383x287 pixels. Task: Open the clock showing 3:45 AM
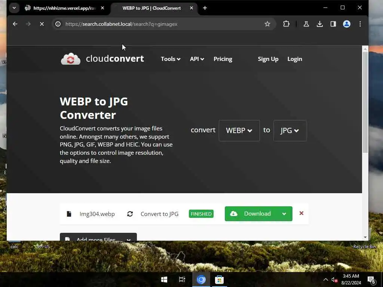tap(351, 280)
